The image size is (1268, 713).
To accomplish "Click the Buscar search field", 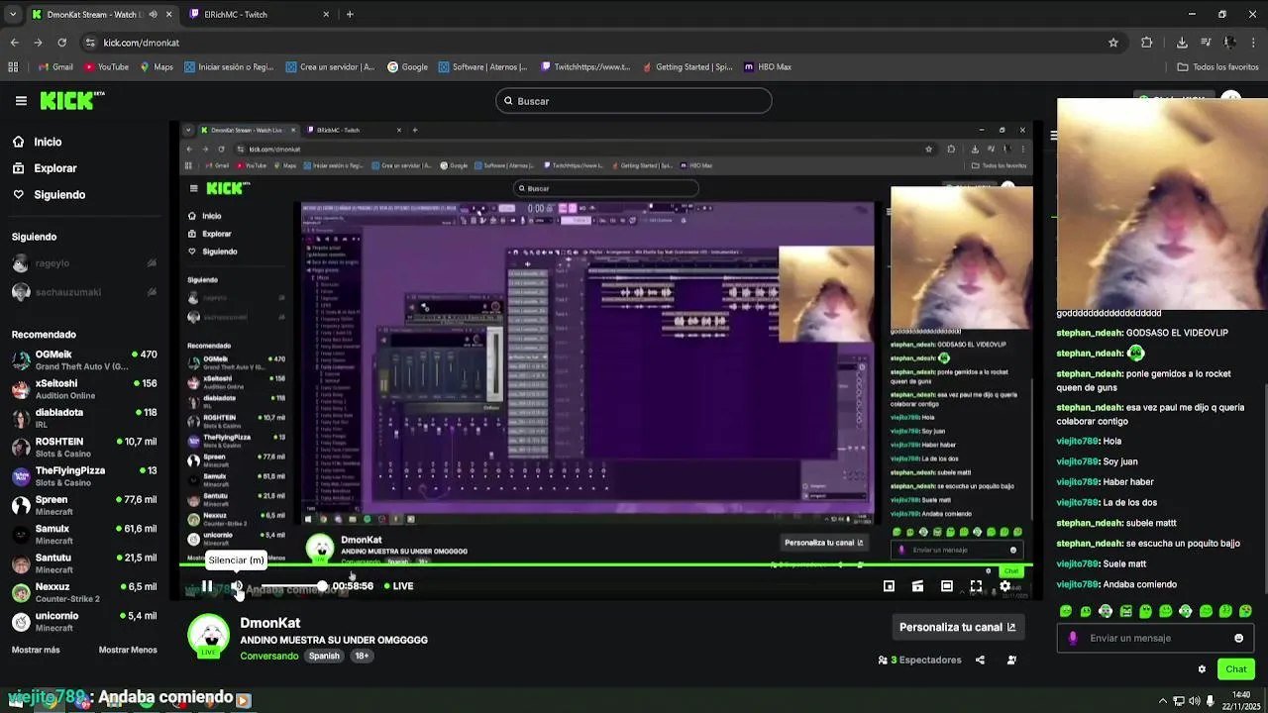I will (633, 101).
